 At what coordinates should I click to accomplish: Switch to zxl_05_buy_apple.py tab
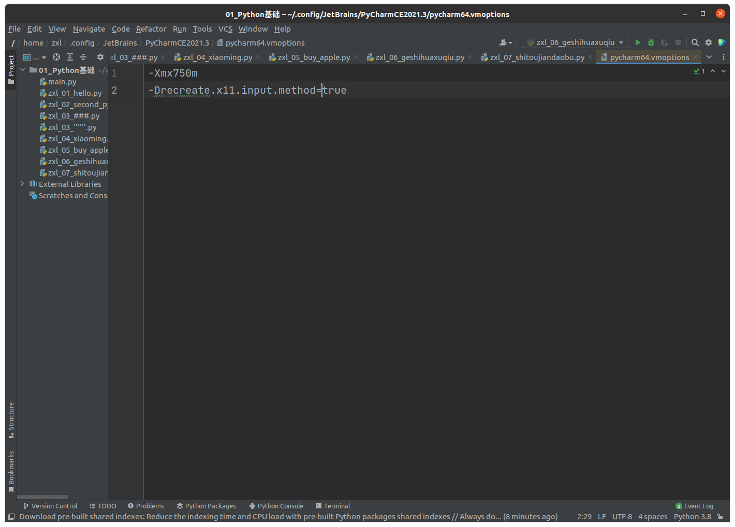[314, 57]
